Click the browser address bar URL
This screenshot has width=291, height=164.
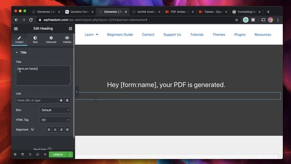coord(95,20)
